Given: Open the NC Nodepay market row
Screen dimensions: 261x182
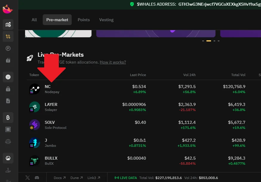Looking at the screenshot, I should pyautogui.click(x=144, y=89).
